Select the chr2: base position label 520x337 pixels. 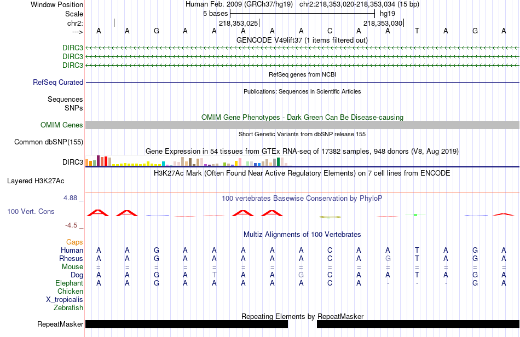pos(75,23)
